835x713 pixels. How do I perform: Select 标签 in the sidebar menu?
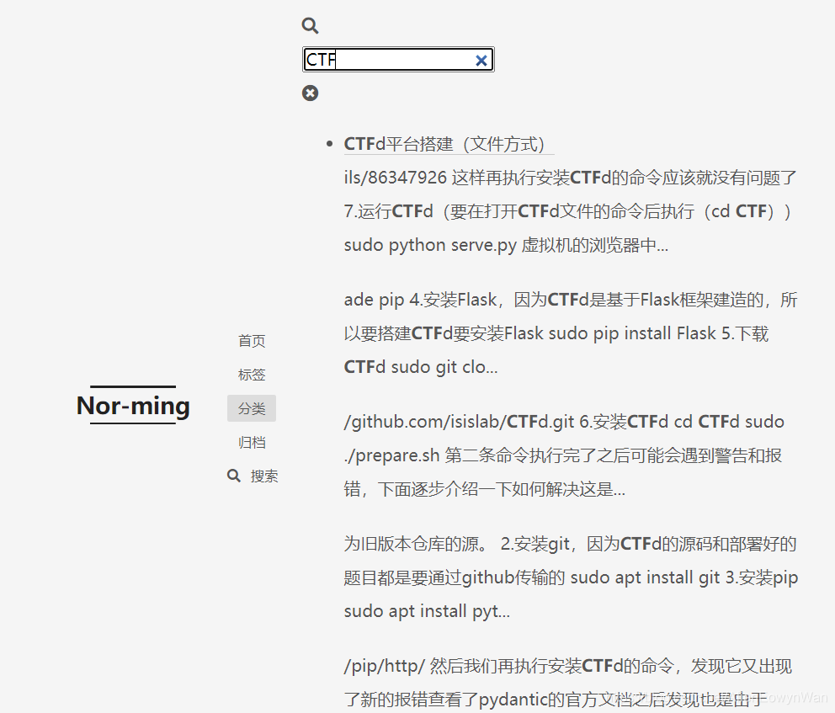251,374
